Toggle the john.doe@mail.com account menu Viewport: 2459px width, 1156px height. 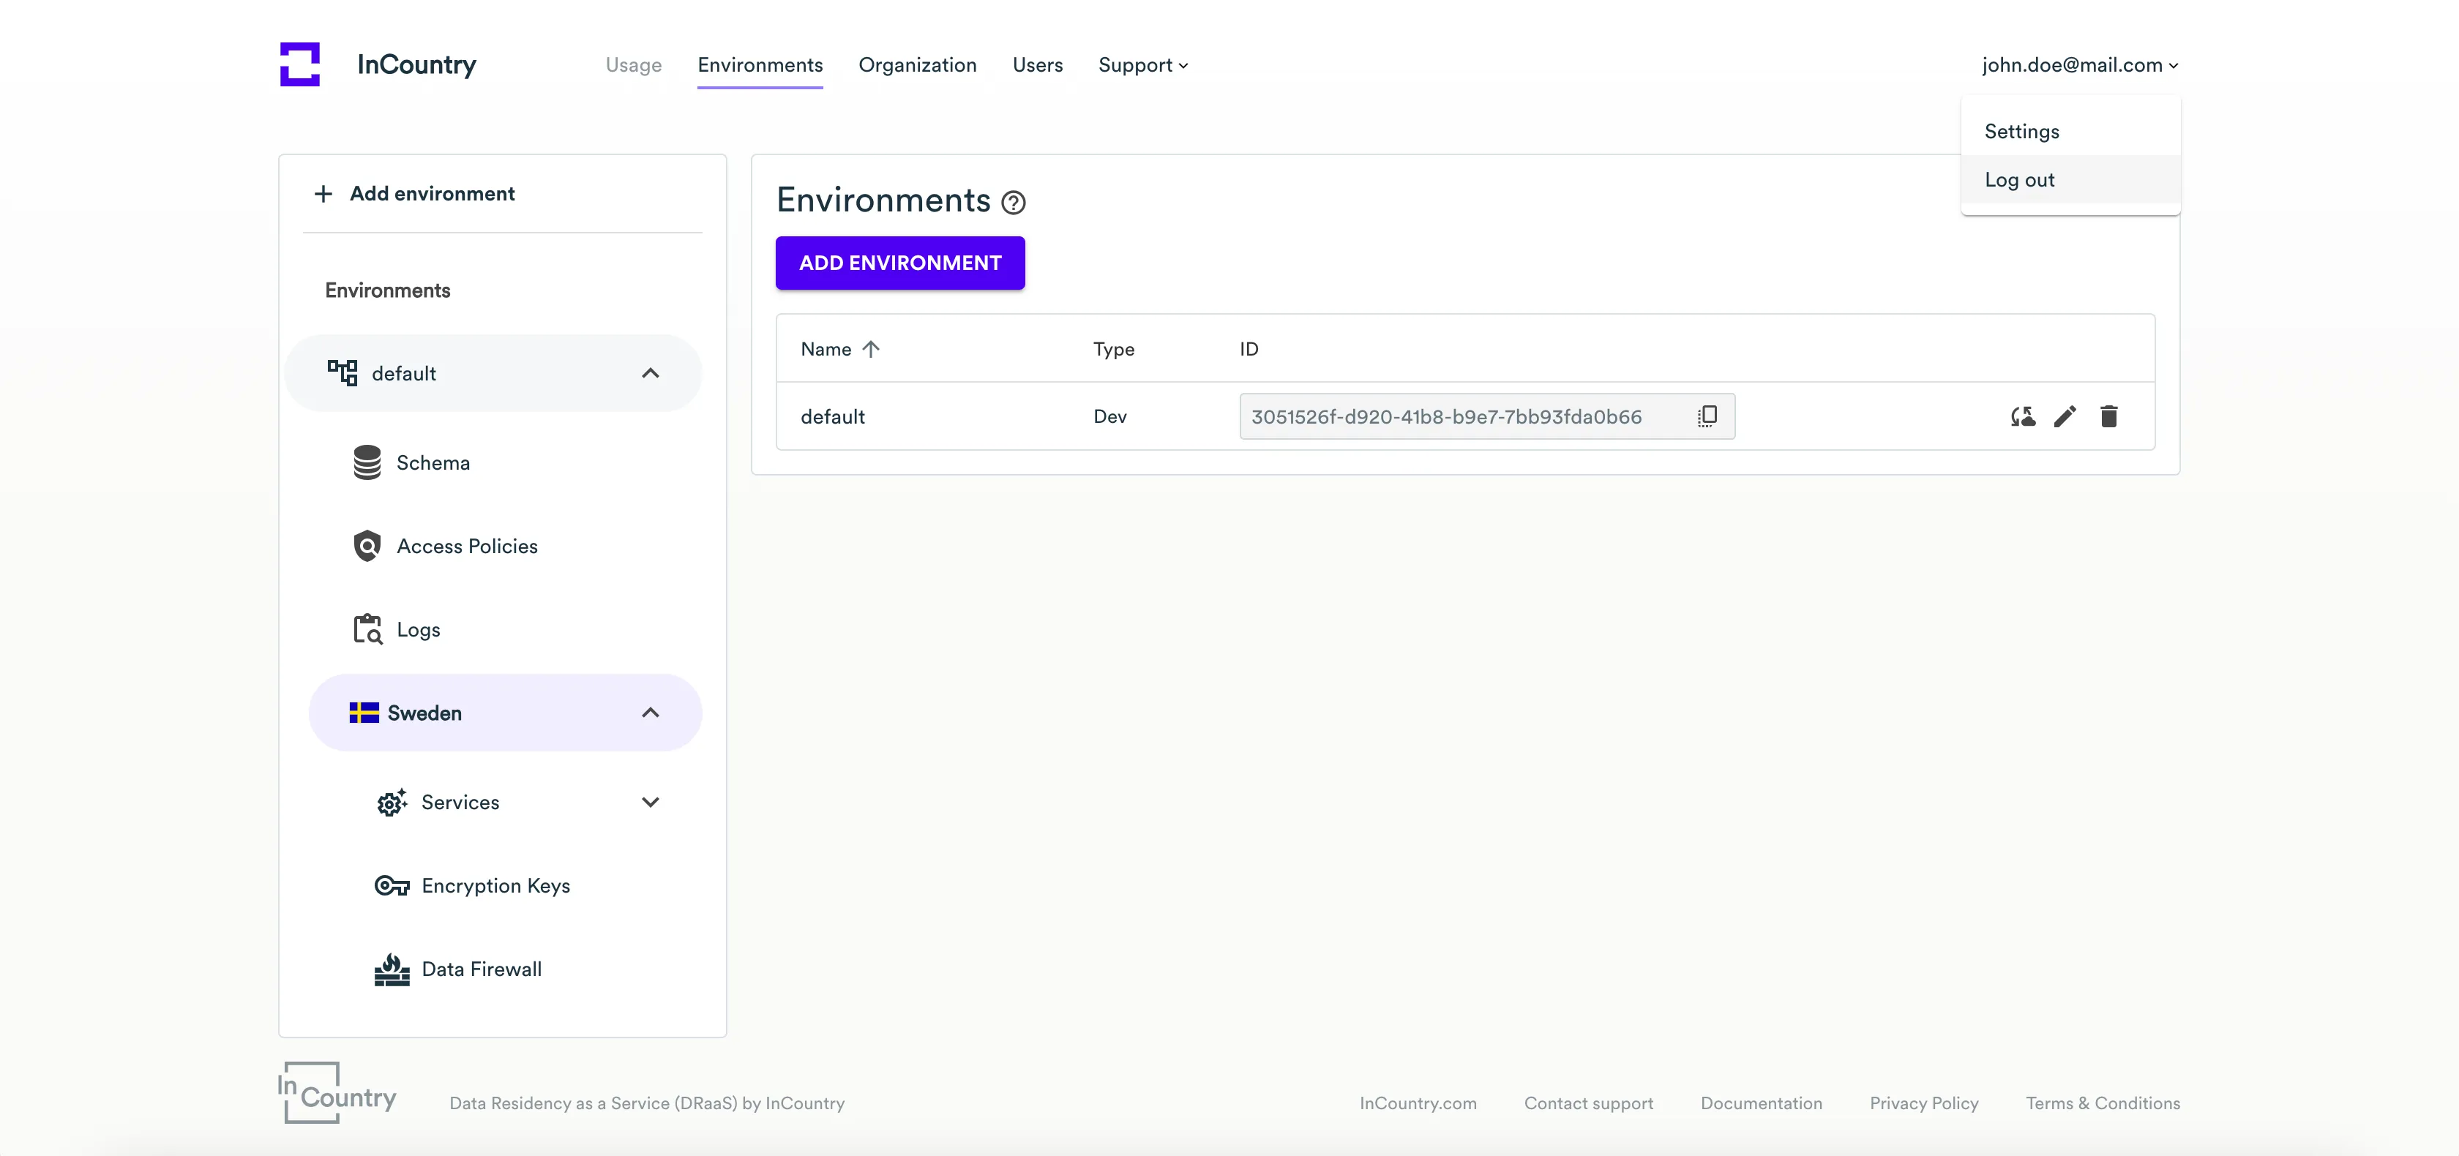click(2079, 65)
